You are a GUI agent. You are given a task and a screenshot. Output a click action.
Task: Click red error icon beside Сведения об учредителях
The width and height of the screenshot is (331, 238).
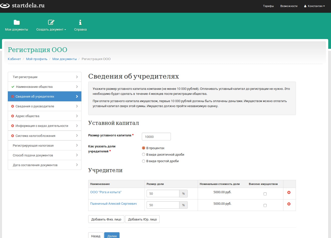click(13, 97)
